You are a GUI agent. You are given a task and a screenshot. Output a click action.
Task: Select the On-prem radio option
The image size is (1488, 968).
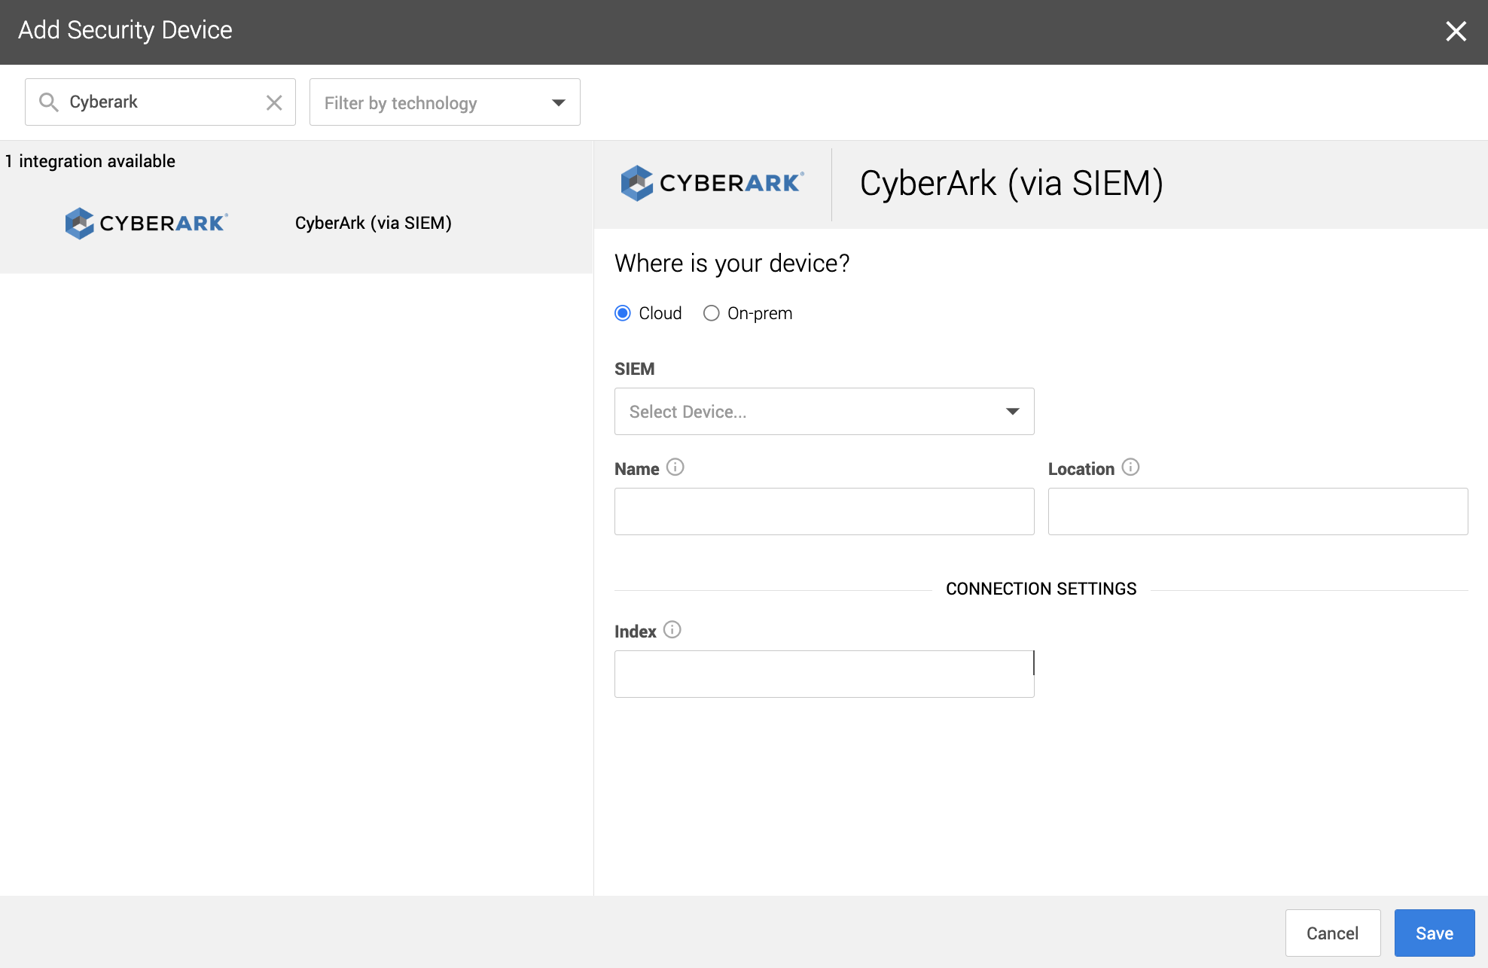click(x=712, y=313)
